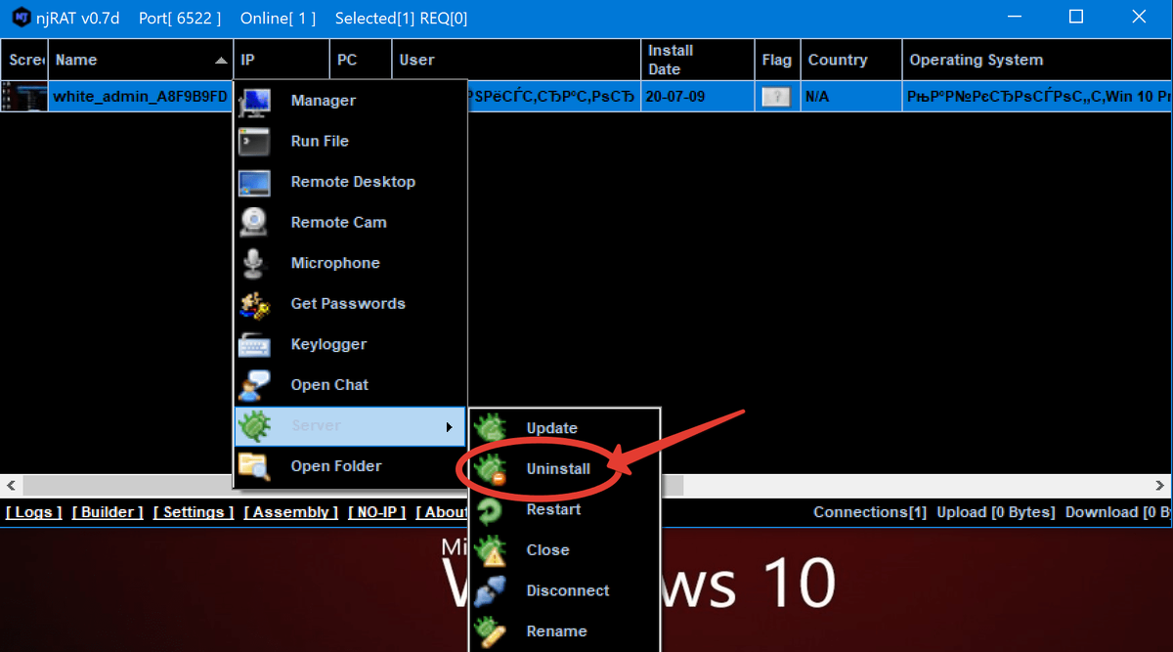Select the white_admin_A8F9B9FD name cell
Image resolution: width=1173 pixels, height=652 pixels.
tap(141, 97)
